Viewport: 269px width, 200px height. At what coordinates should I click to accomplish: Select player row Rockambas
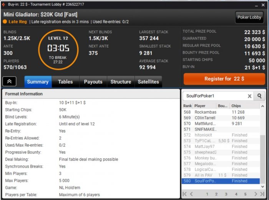[x=221, y=112]
